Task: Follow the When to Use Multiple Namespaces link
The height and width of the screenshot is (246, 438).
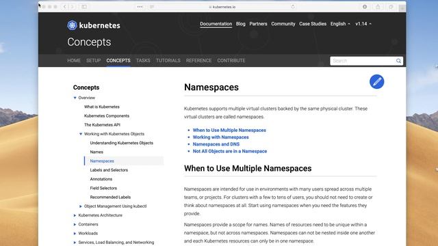Action: [x=229, y=131]
